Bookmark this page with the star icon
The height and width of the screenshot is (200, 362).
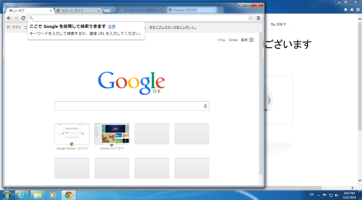pos(251,18)
